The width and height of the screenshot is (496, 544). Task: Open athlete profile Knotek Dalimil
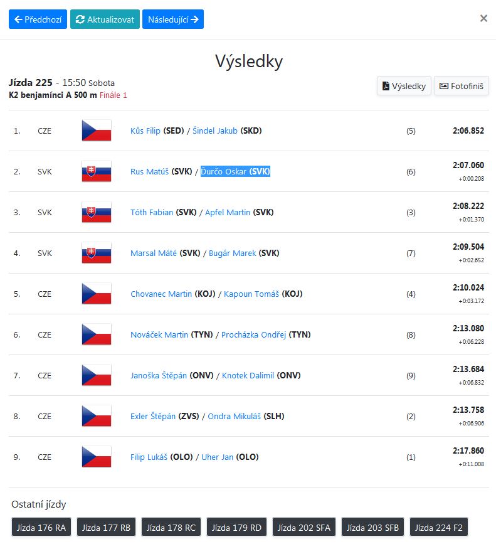[x=248, y=375]
